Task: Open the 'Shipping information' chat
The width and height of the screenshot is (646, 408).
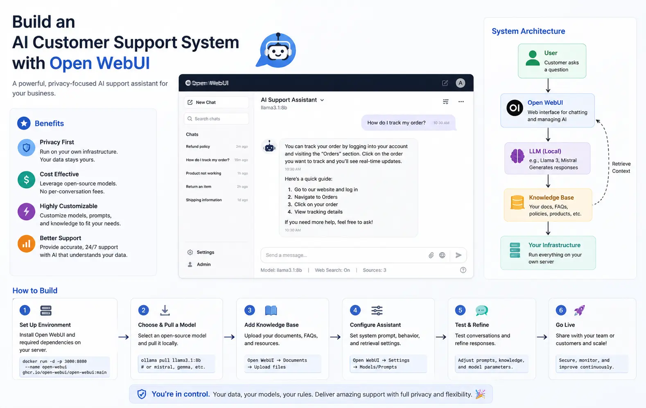Action: (217, 200)
